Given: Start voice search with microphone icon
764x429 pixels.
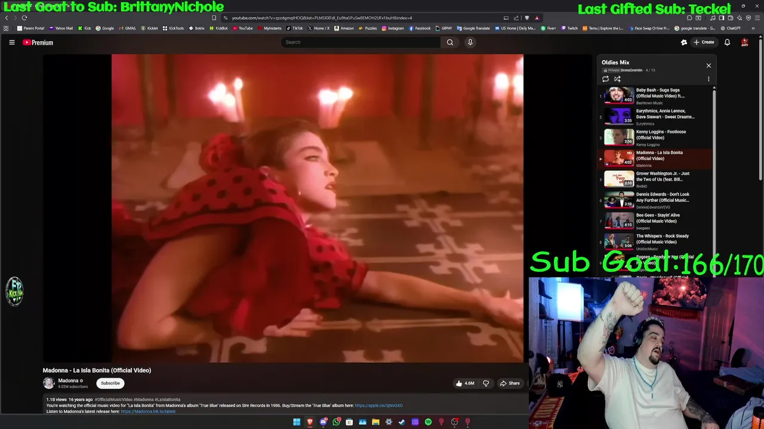Looking at the screenshot, I should tap(470, 42).
